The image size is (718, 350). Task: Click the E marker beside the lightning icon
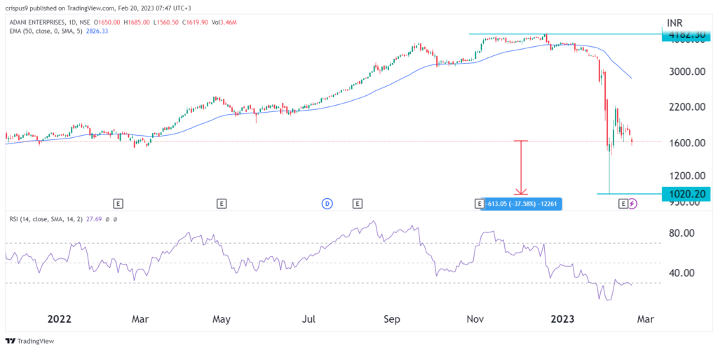(623, 202)
